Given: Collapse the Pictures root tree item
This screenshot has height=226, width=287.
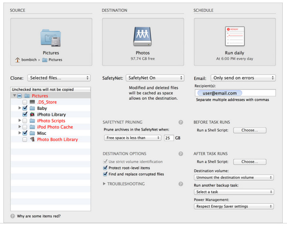Looking at the screenshot, I should pos(15,95).
